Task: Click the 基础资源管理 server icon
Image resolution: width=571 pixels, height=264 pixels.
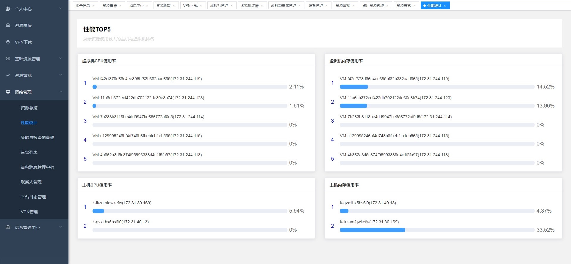Action: pos(8,59)
